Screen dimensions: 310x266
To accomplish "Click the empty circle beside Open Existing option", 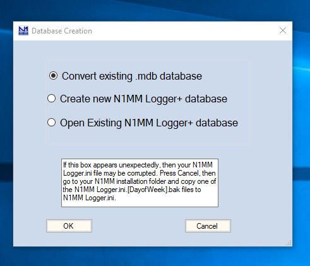I will 52,123.
